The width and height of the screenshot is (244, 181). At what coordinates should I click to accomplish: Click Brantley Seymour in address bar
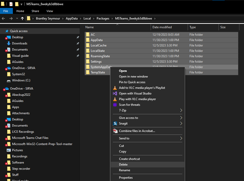click(48, 18)
